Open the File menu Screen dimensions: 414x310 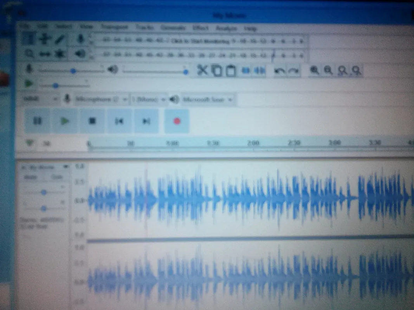coord(24,26)
